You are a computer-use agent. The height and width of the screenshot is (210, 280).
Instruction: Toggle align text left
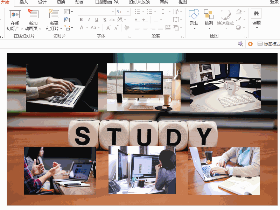[x=137, y=28]
